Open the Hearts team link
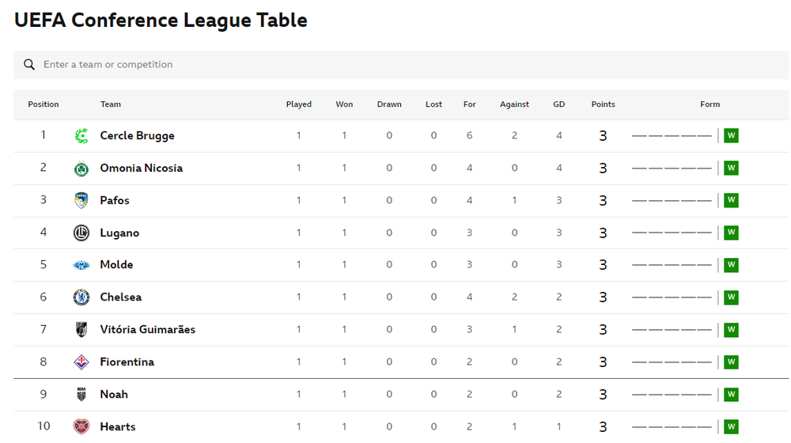Viewport: 791px width, 443px height. [x=118, y=427]
